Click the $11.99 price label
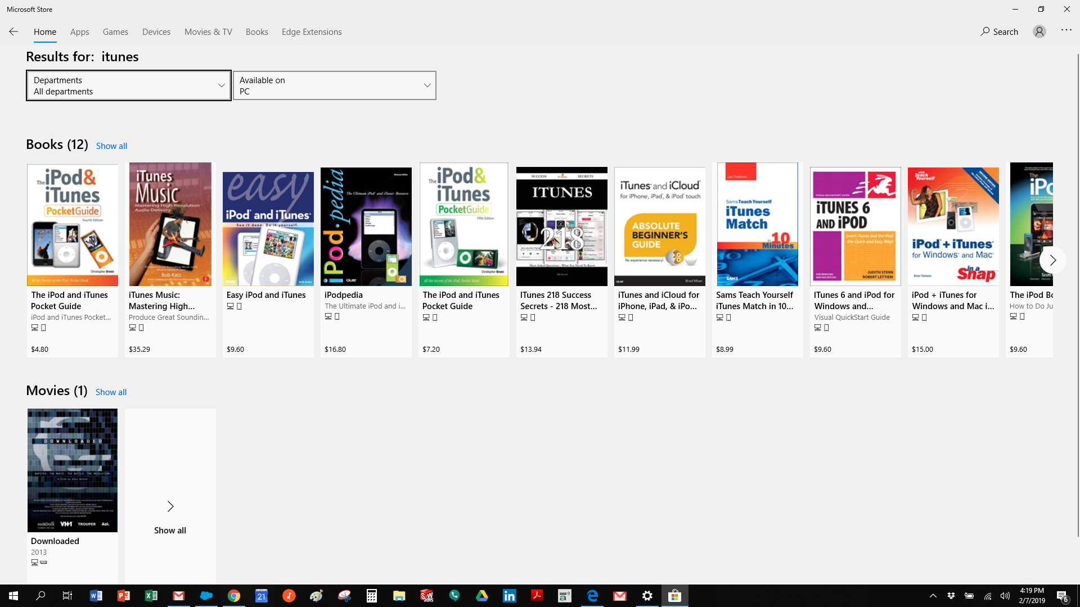The image size is (1080, 607). pyautogui.click(x=629, y=350)
